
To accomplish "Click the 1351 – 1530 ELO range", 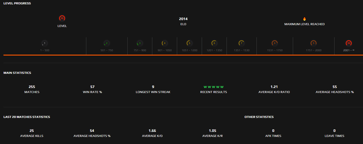I will click(241, 50).
